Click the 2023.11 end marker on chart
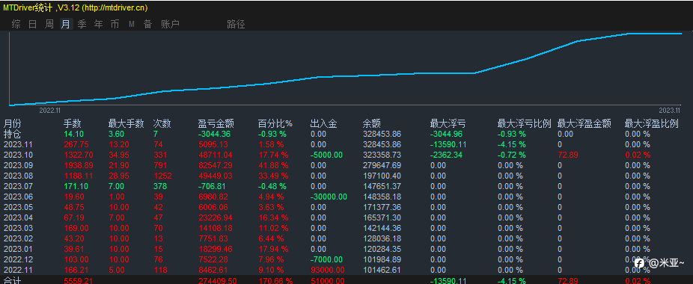This screenshot has height=284, width=693. (670, 111)
